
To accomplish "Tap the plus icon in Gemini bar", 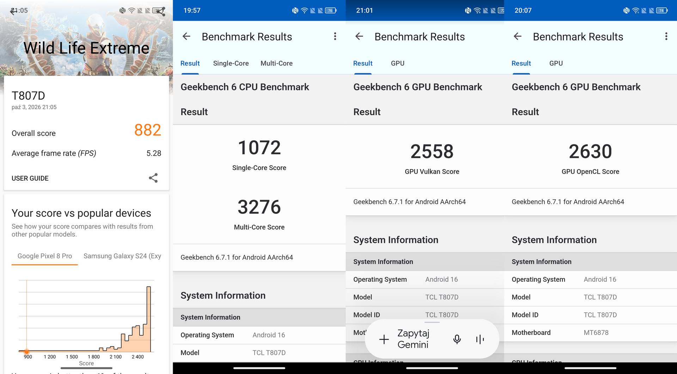I will [x=384, y=339].
